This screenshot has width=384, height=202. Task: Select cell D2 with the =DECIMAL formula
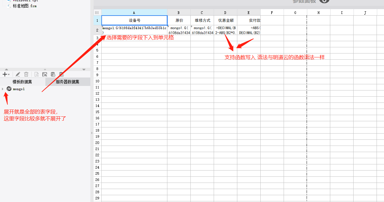tap(226, 30)
